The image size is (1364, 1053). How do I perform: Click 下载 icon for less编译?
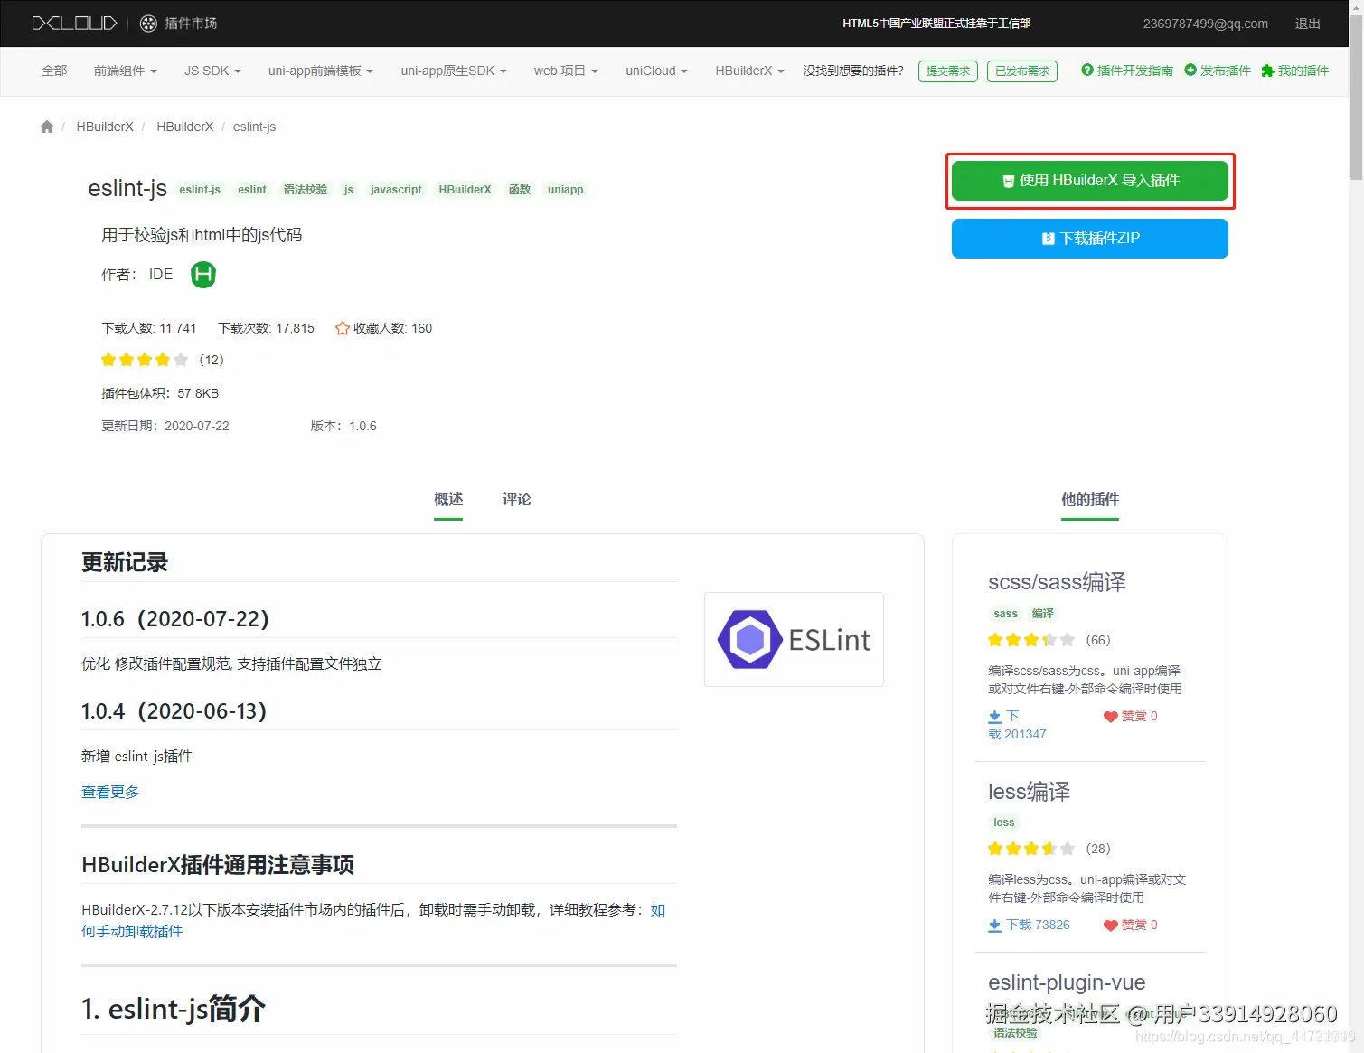994,926
